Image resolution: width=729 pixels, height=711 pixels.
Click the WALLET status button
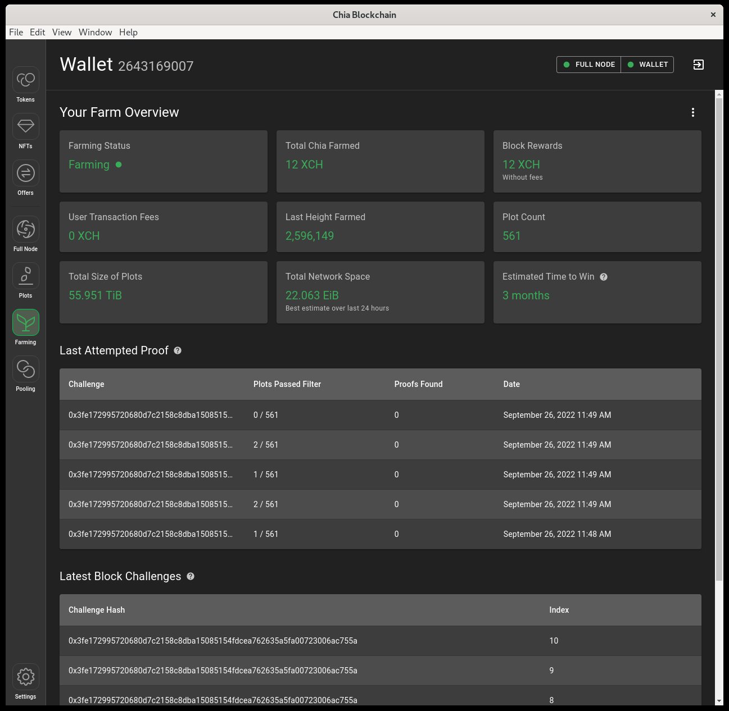click(648, 65)
